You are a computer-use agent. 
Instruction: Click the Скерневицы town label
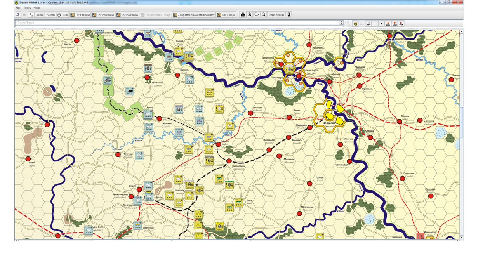(238, 166)
